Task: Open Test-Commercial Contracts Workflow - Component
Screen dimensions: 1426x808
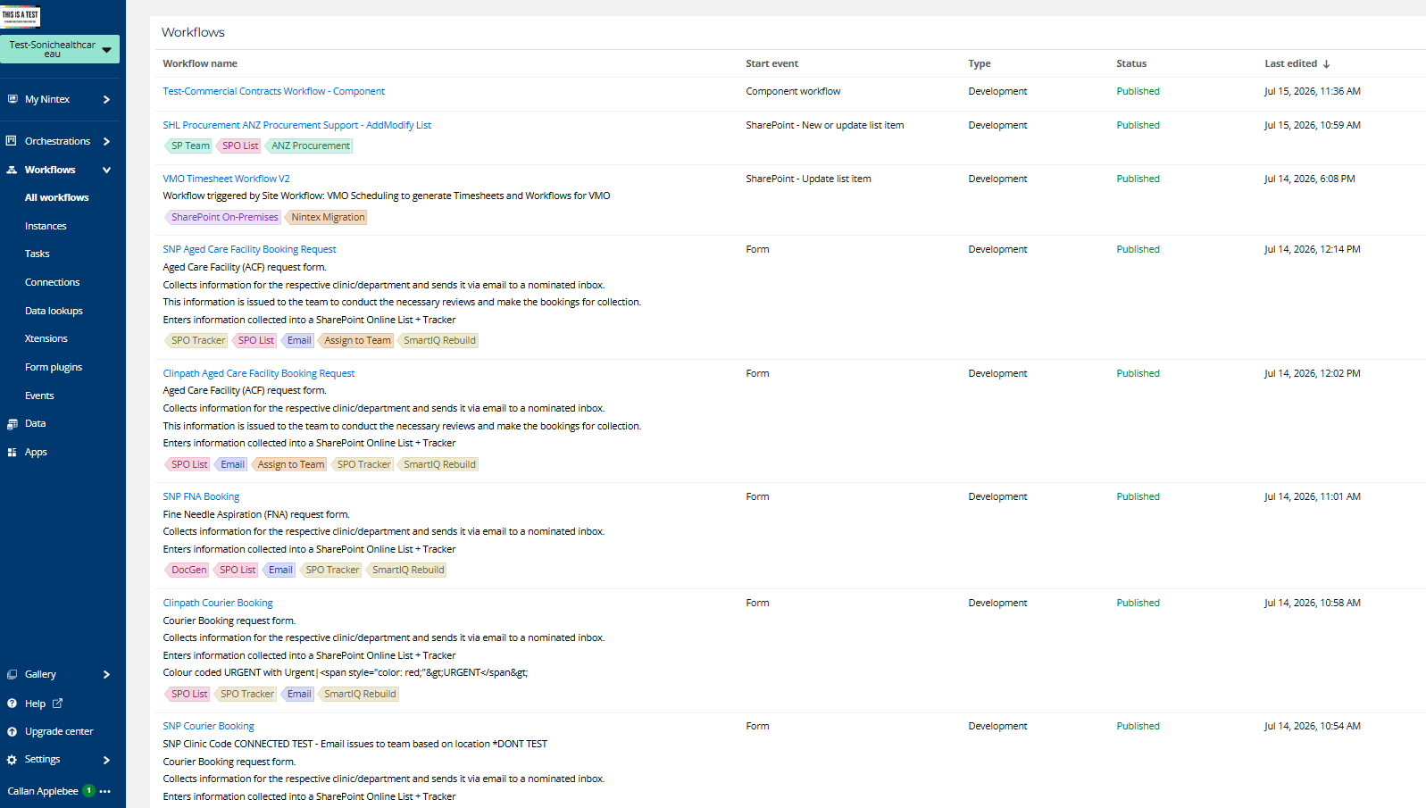Action: [274, 92]
